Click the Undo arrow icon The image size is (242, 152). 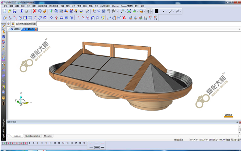40,11
